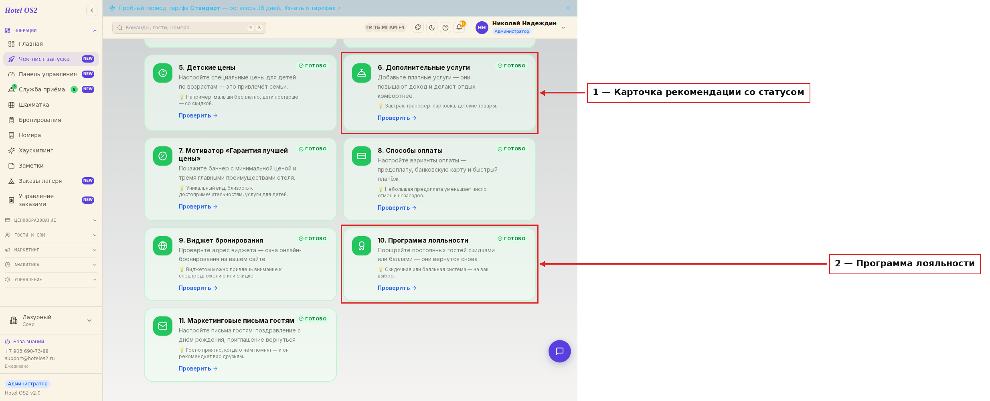The image size is (990, 401).
Task: Focus the Команды, гости, номера search field
Action: click(189, 28)
